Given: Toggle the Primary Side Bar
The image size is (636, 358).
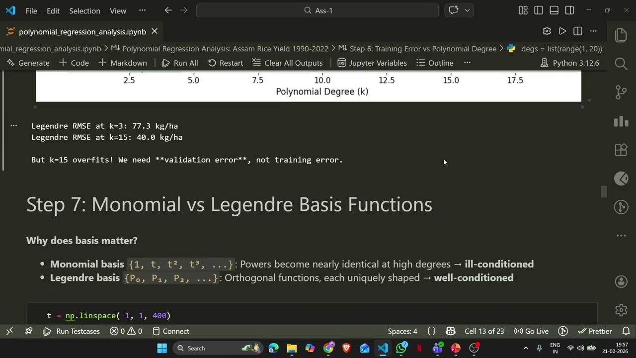Looking at the screenshot, I should (539, 10).
